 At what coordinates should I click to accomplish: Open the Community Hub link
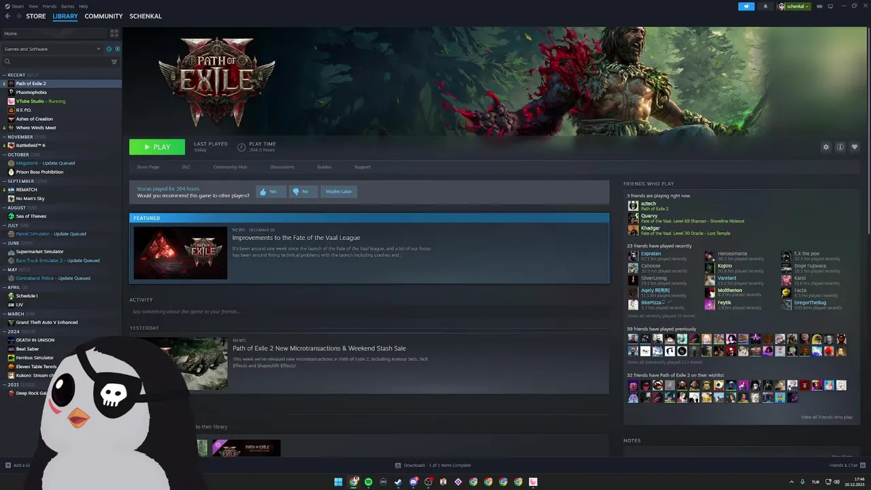pos(230,167)
